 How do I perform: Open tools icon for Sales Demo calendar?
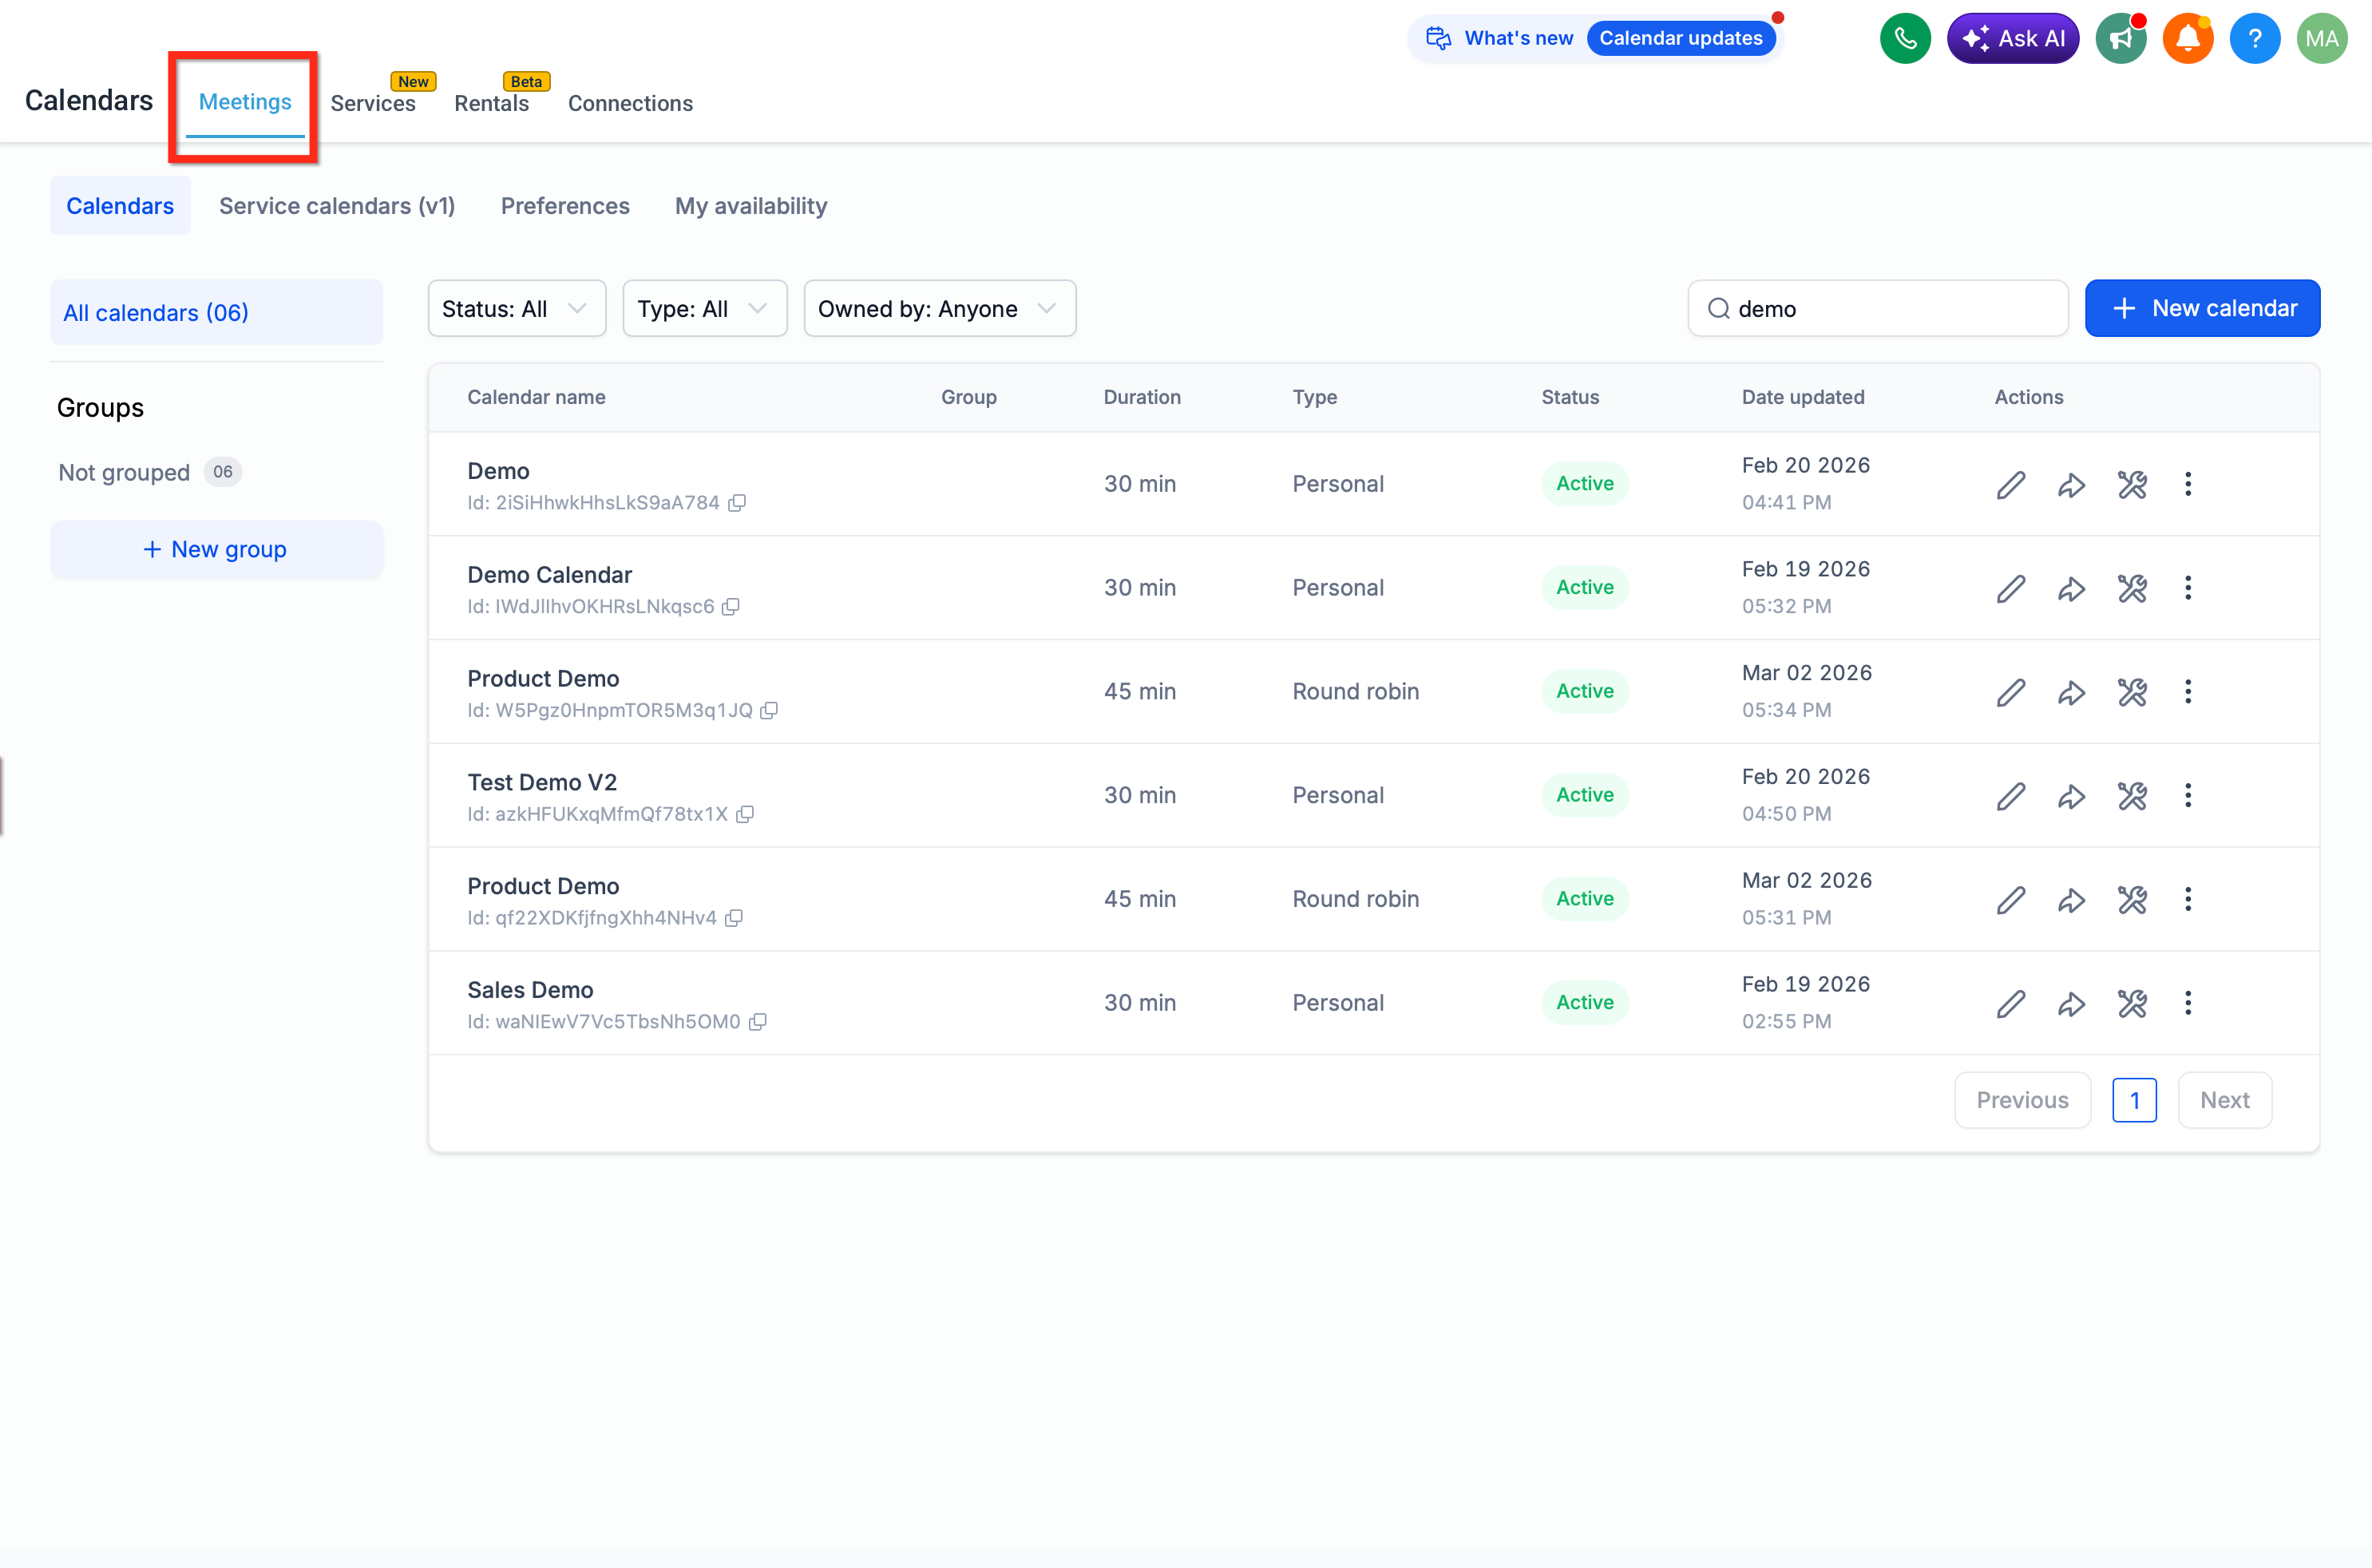coord(2132,1003)
